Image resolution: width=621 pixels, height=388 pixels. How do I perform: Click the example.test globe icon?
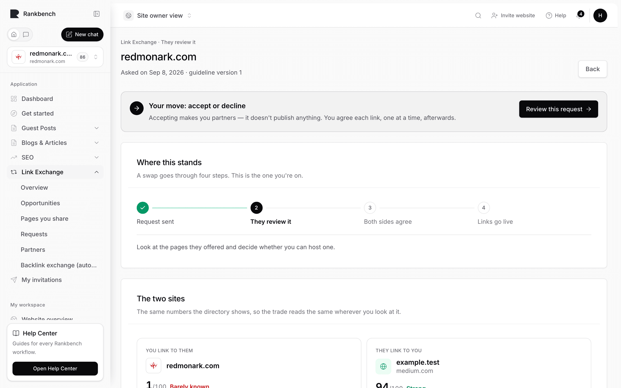coord(383,366)
